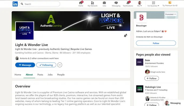
Task: Switch to the company Home tab
Action: pos(18,75)
